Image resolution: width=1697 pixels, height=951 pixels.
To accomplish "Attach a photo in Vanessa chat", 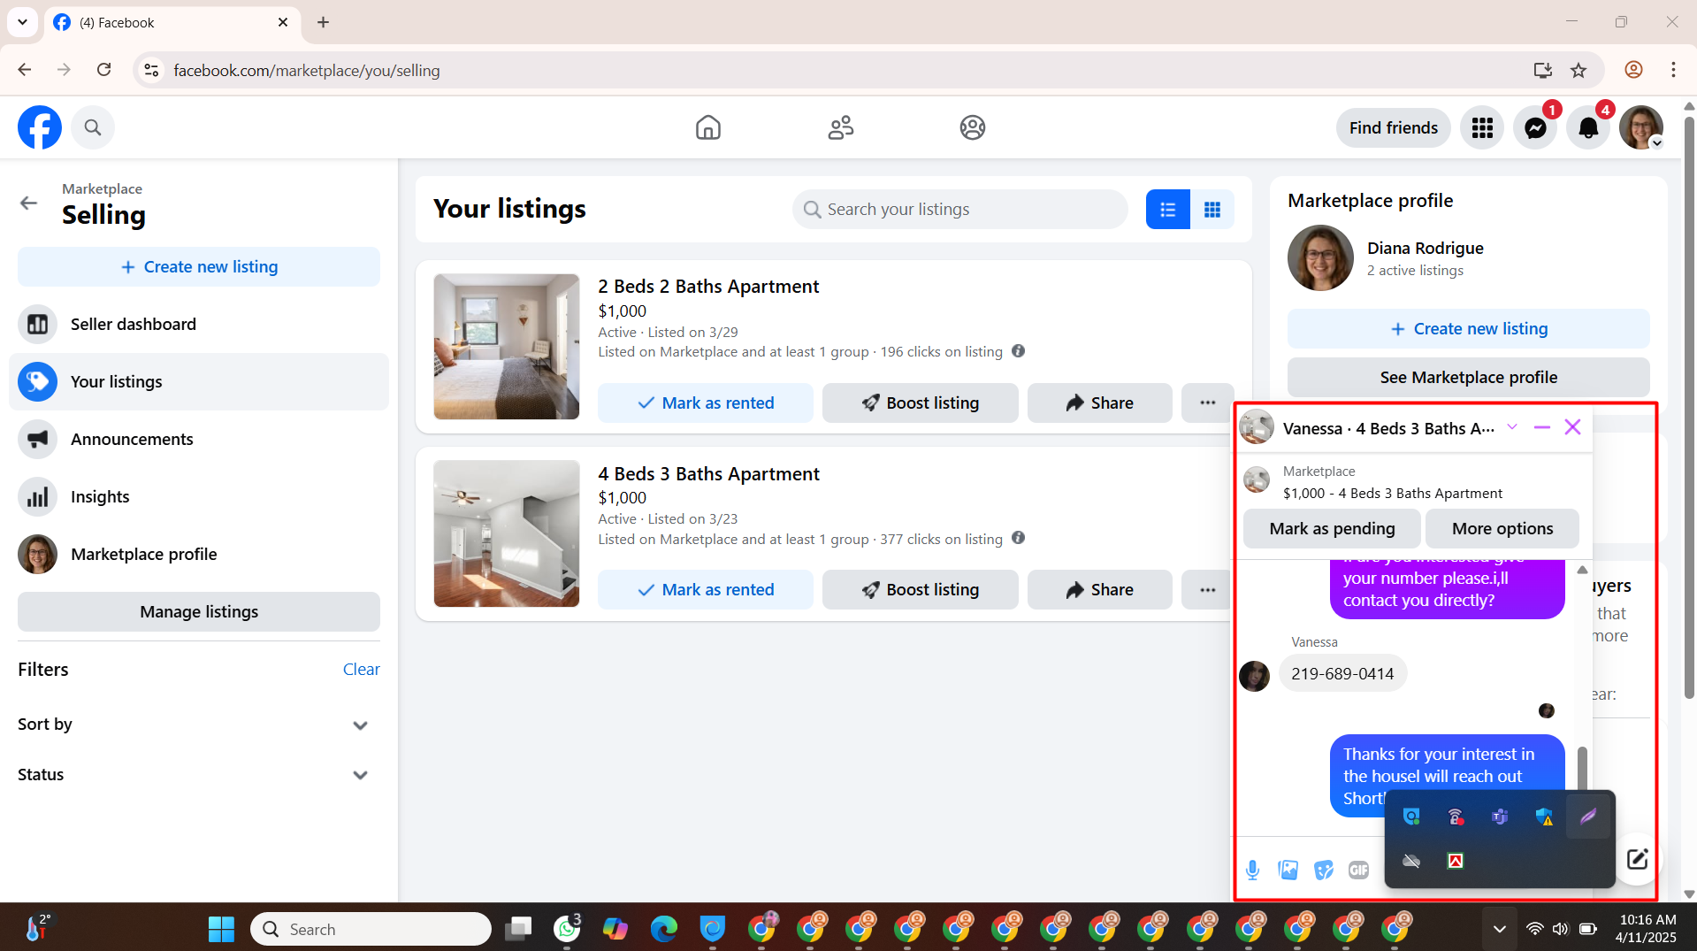I will point(1288,870).
